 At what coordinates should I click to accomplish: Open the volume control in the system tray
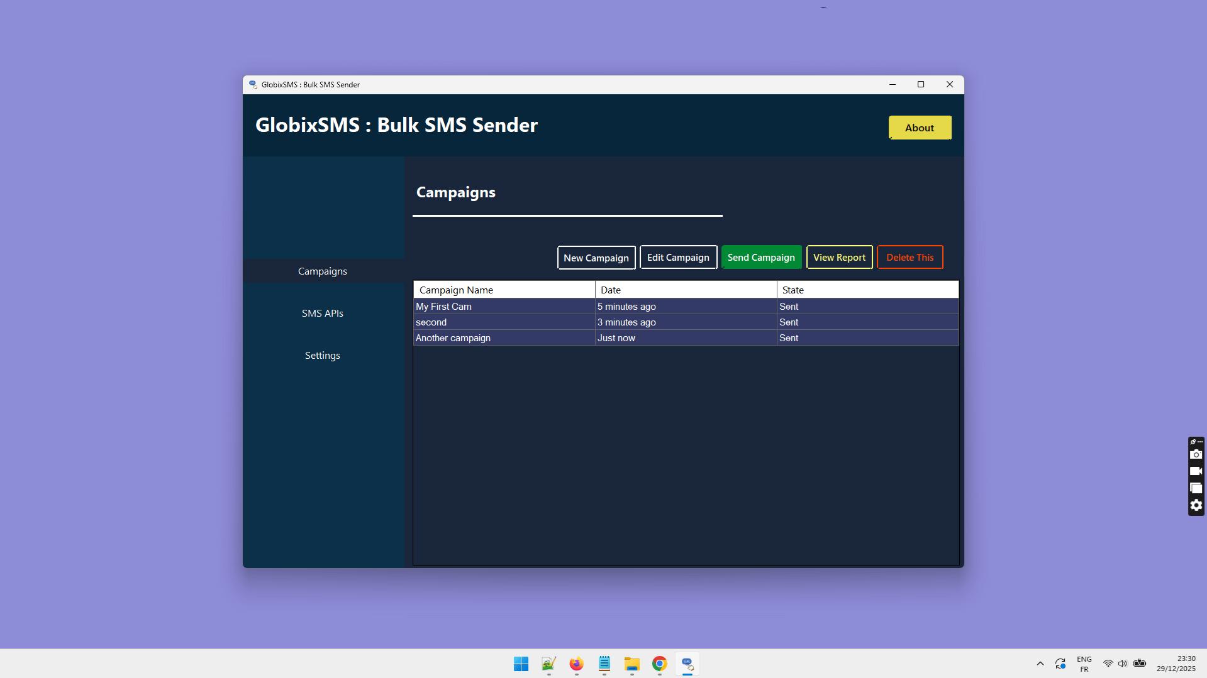(1123, 664)
